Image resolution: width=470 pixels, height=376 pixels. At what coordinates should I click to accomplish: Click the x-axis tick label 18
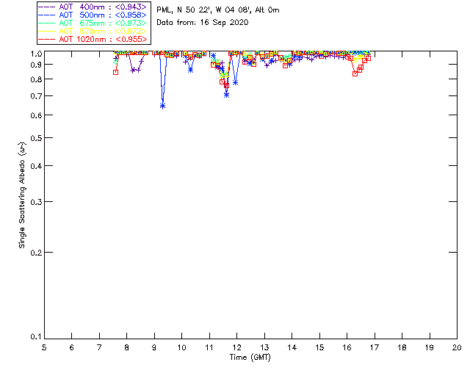pyautogui.click(x=402, y=347)
